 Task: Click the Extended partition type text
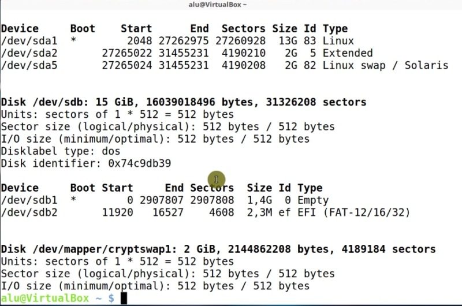tap(348, 53)
